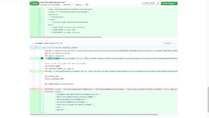Click the '-Djava.security.egd' added line
The width and height of the screenshot is (209, 118).
pos(75,105)
